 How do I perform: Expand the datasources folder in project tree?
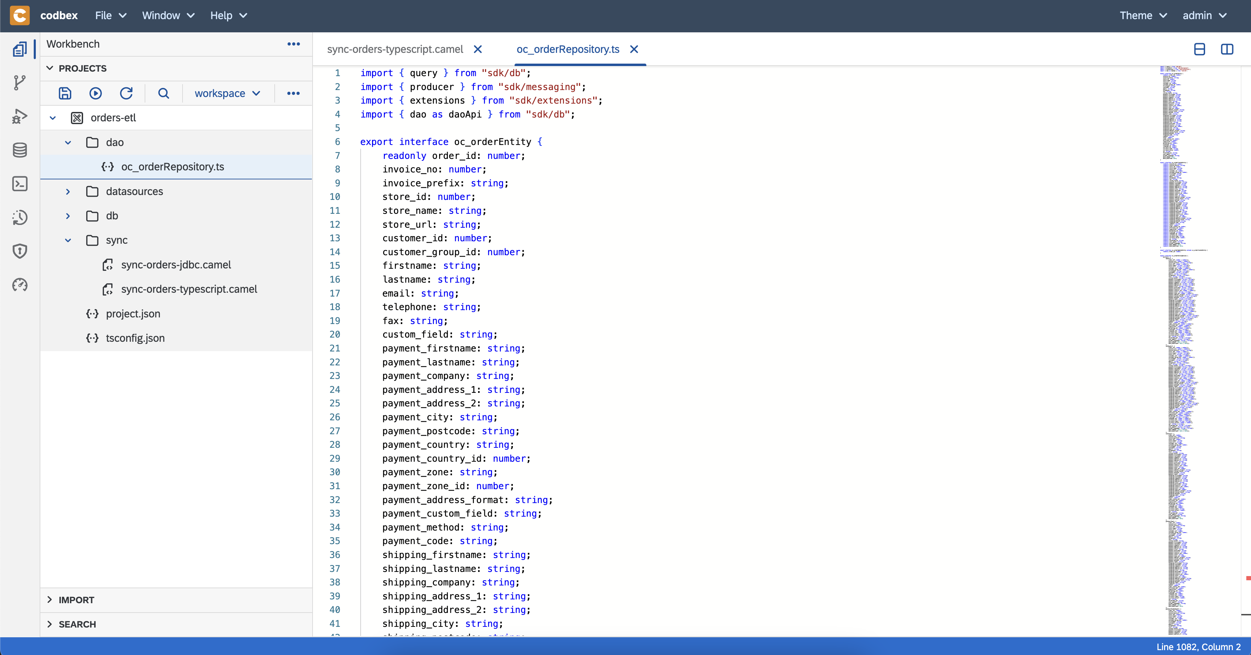click(68, 191)
